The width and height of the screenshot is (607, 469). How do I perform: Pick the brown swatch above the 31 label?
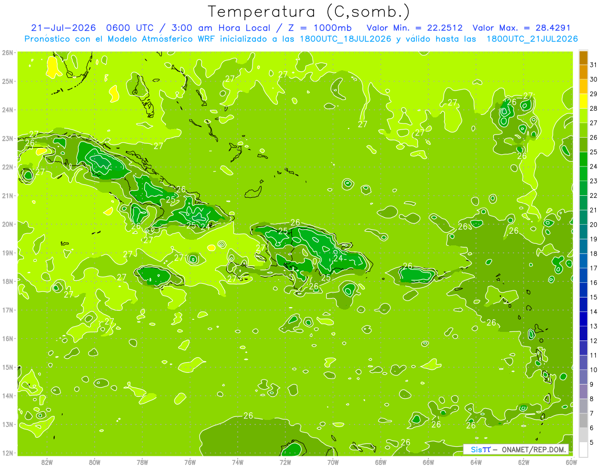pos(583,58)
